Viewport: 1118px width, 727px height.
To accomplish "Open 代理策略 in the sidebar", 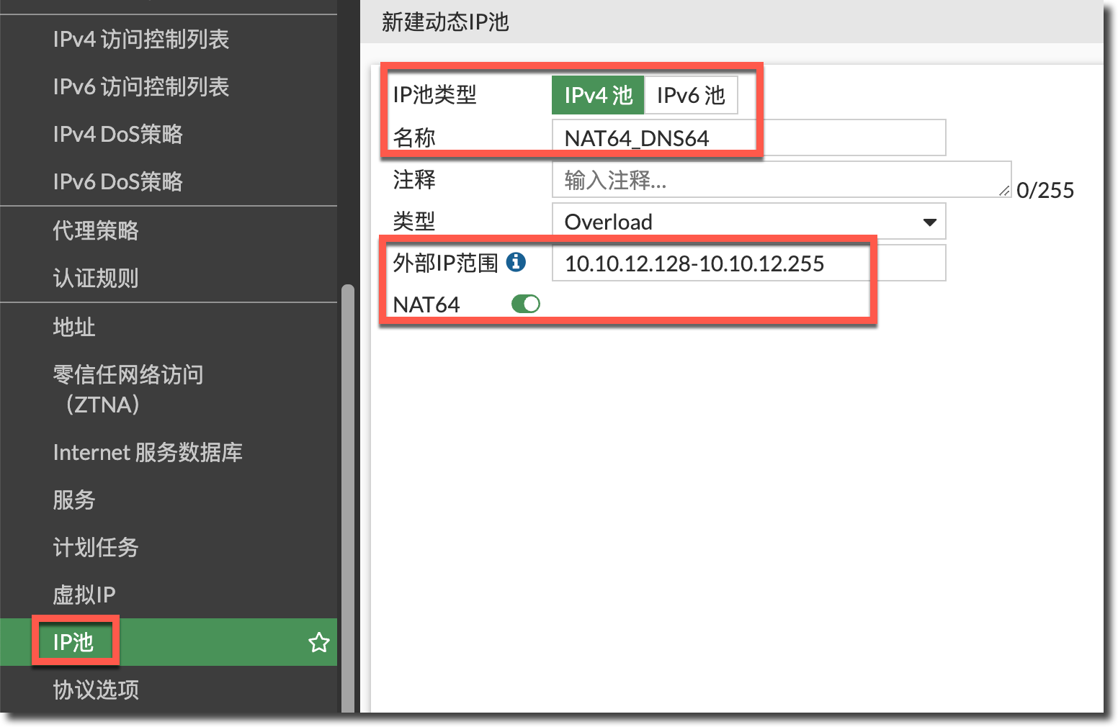I will (x=95, y=230).
